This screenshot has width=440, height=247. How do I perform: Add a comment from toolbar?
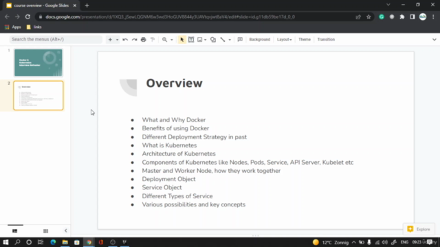(x=240, y=40)
